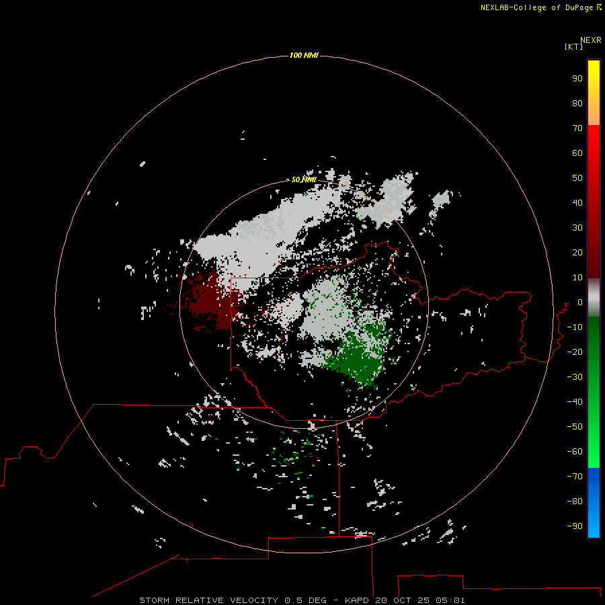Click the 80 value on the velocity scale
The width and height of the screenshot is (605, 605).
[577, 103]
